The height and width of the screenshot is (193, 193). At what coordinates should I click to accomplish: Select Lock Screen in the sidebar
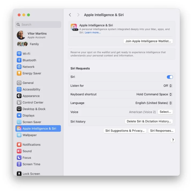[38, 173]
